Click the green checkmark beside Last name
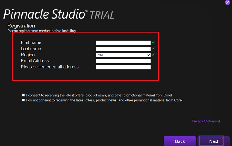This screenshot has width=232, height=146. point(153,49)
